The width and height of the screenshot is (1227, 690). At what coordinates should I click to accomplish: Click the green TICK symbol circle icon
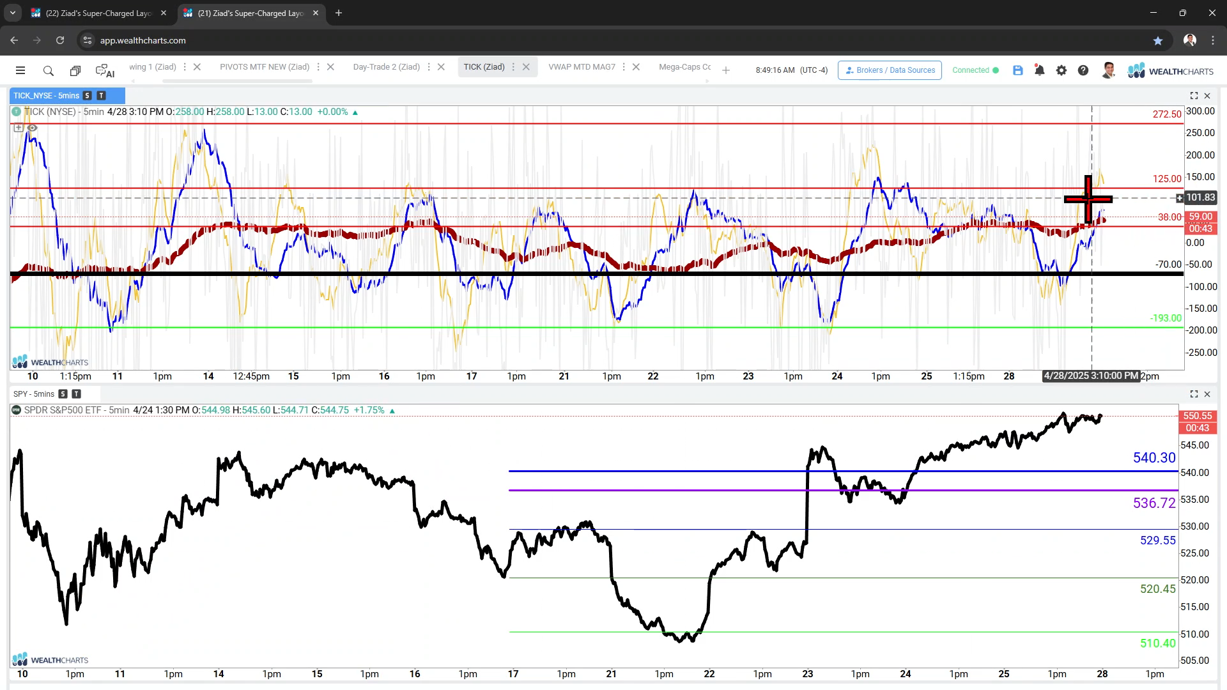[17, 112]
